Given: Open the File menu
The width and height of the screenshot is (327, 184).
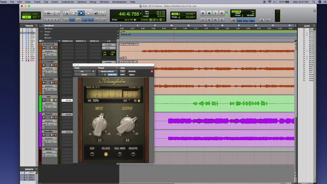Looking at the screenshot, I should (x=12, y=2).
